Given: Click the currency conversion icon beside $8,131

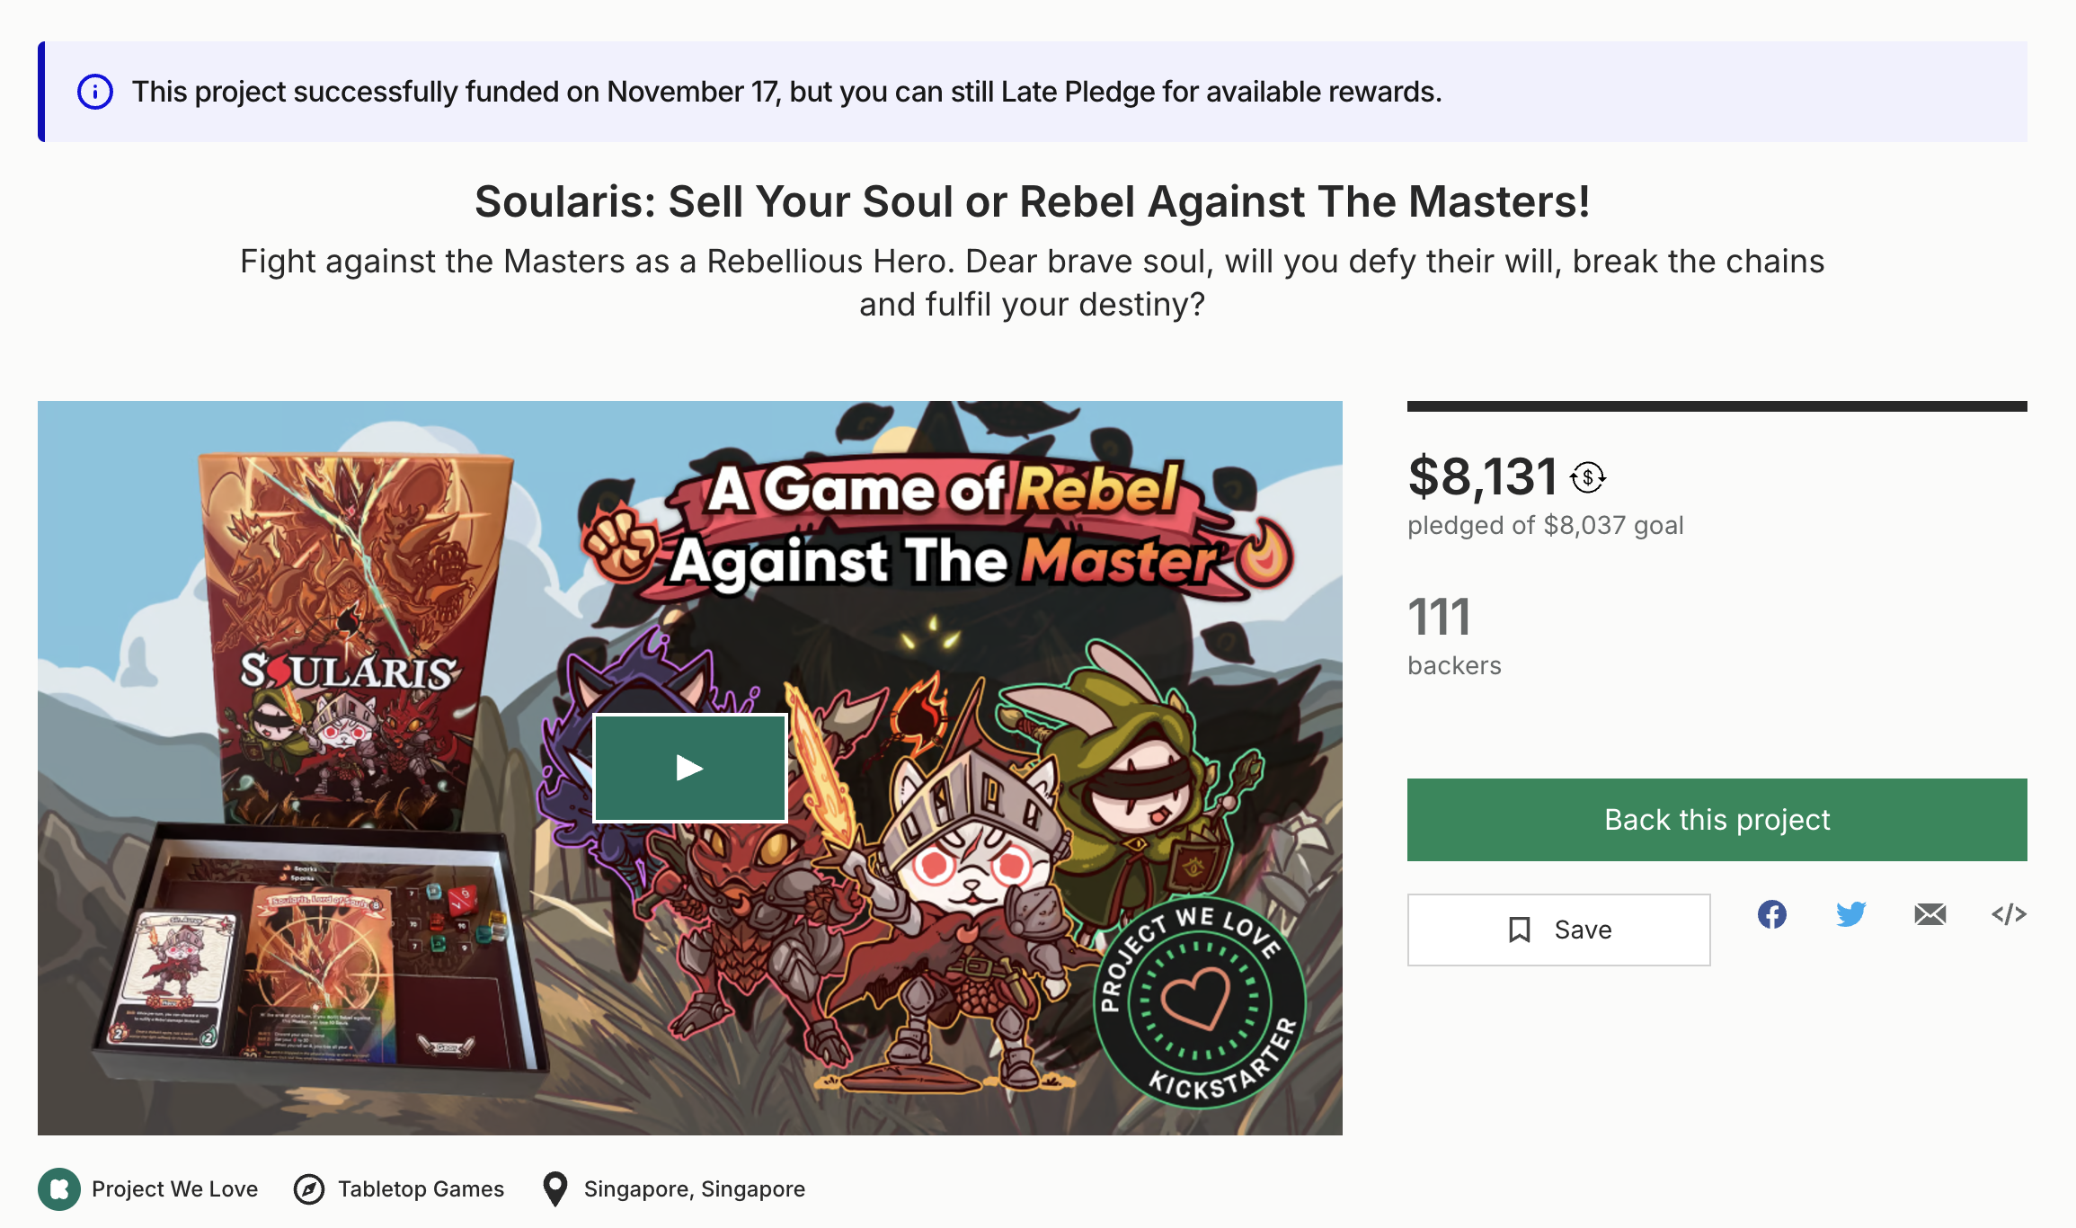Looking at the screenshot, I should tap(1588, 477).
